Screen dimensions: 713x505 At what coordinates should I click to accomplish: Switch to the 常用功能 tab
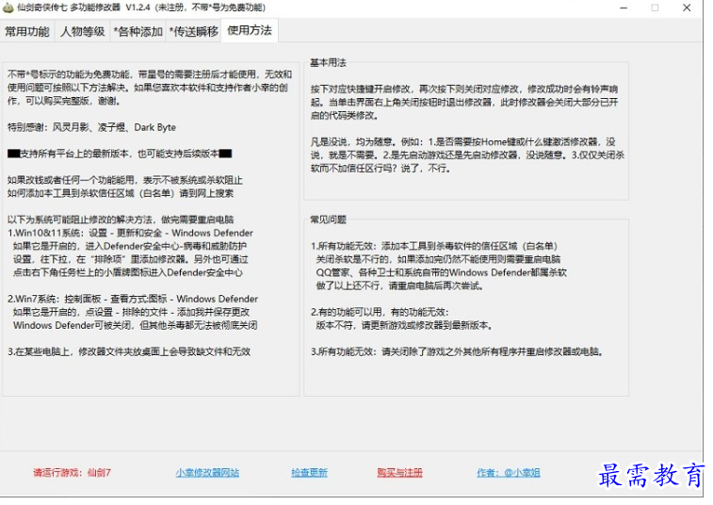tap(27, 31)
